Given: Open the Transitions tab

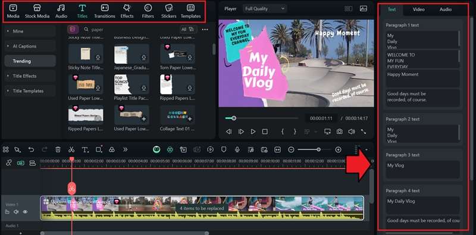Looking at the screenshot, I should pyautogui.click(x=105, y=11).
